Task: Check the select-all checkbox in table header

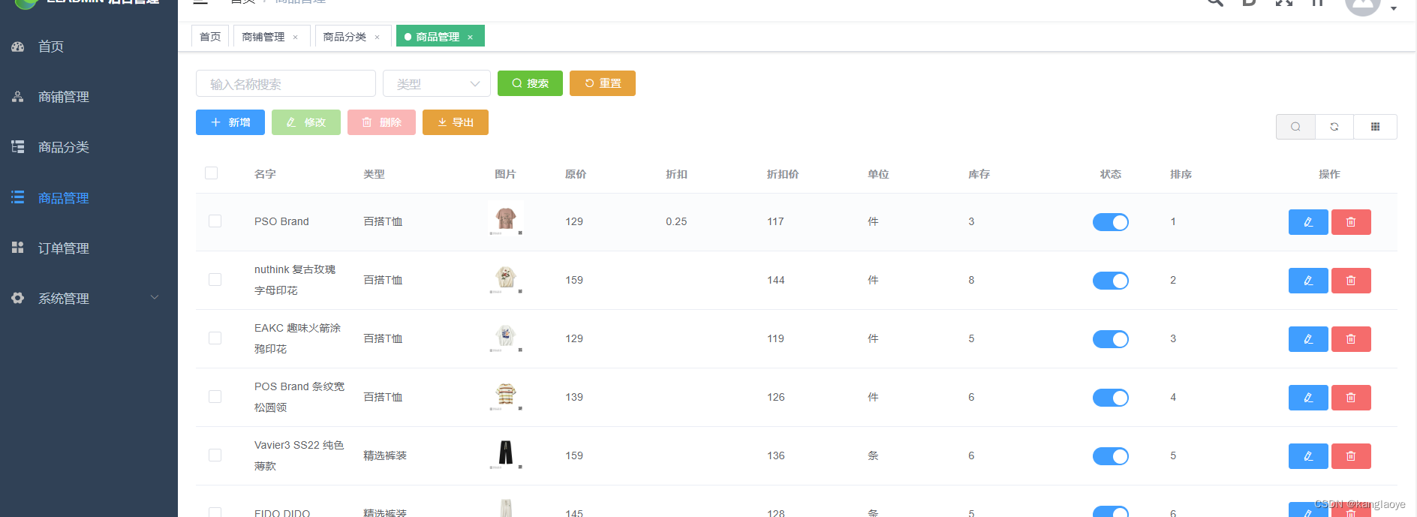Action: tap(212, 173)
